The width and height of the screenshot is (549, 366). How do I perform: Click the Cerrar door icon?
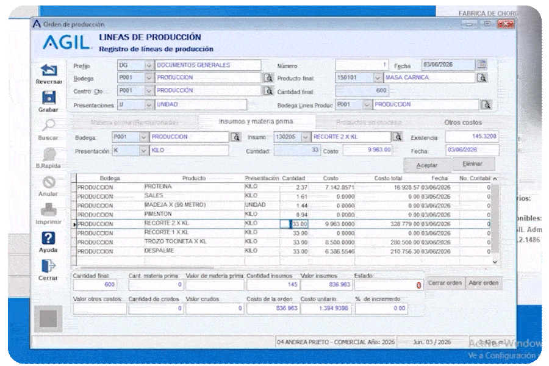(x=48, y=266)
